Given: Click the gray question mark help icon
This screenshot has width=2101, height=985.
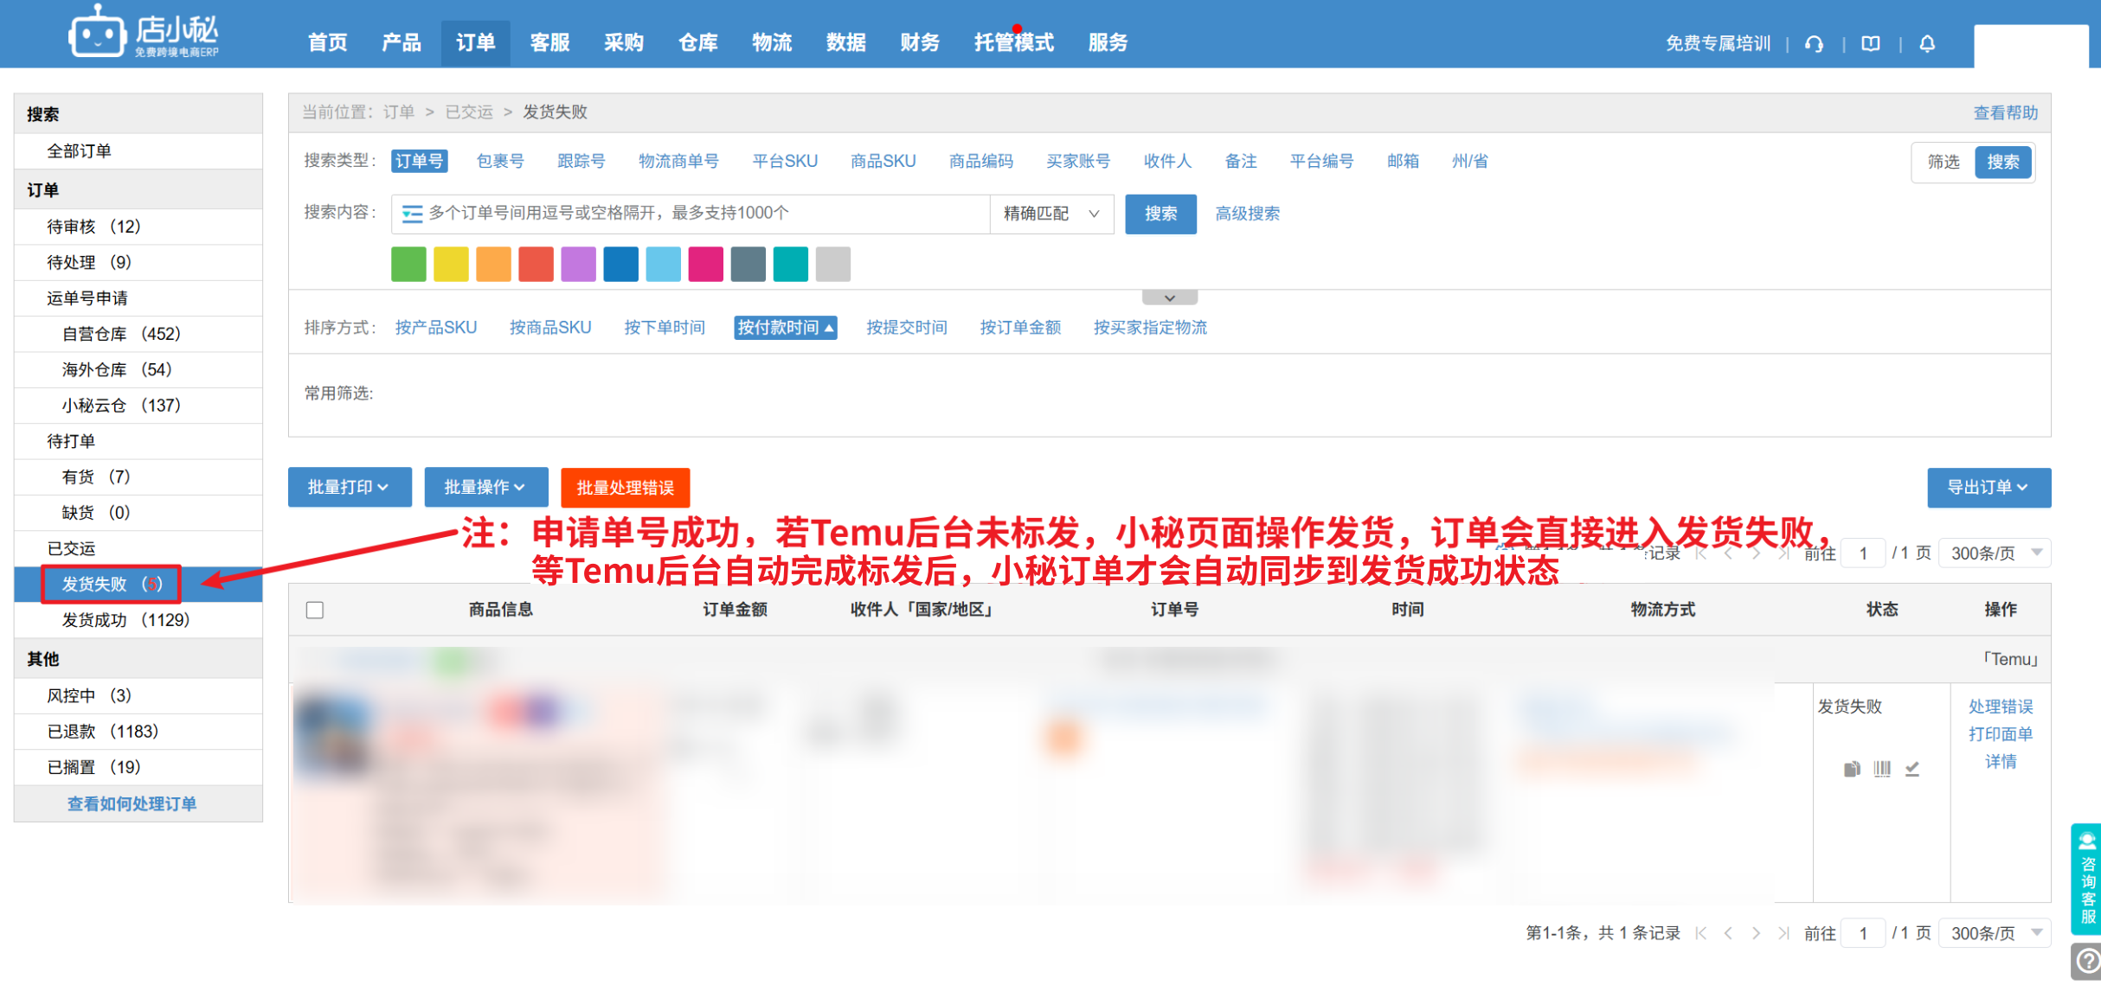Looking at the screenshot, I should 2087,961.
